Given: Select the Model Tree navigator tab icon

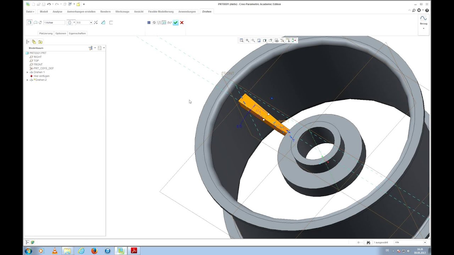Looking at the screenshot, I should [x=28, y=41].
